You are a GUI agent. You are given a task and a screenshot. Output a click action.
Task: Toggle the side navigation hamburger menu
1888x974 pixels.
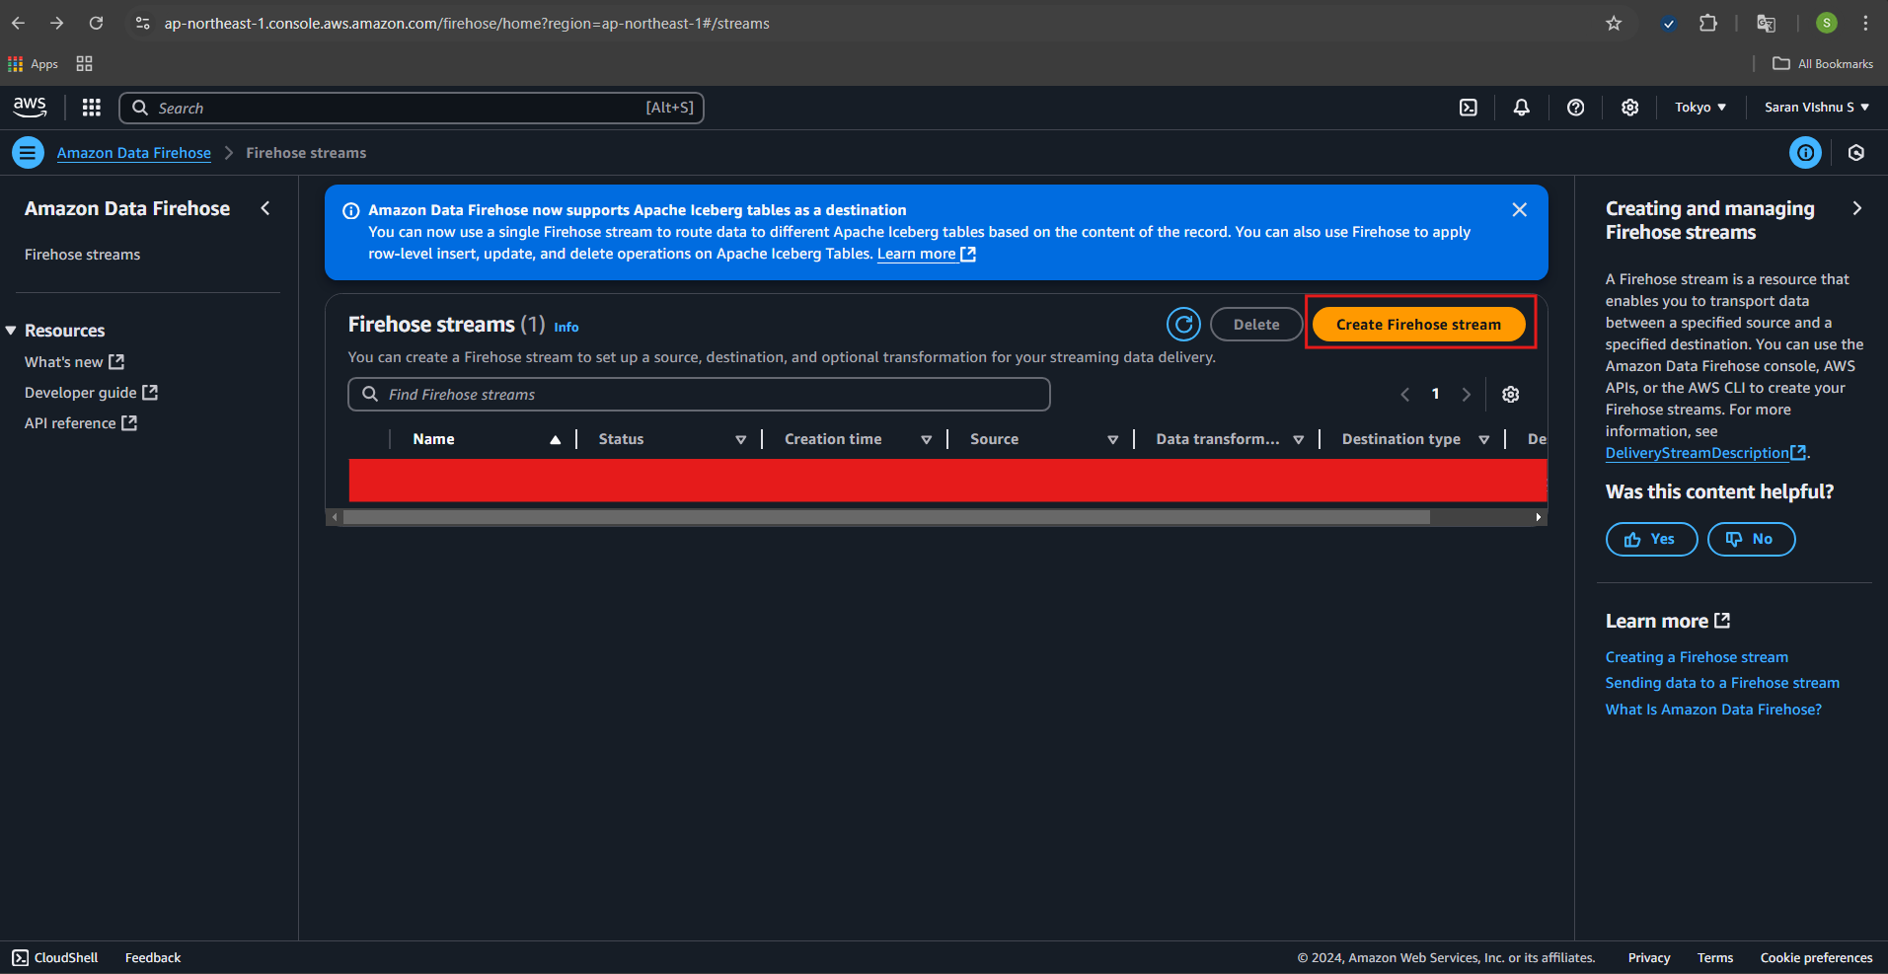(x=28, y=153)
